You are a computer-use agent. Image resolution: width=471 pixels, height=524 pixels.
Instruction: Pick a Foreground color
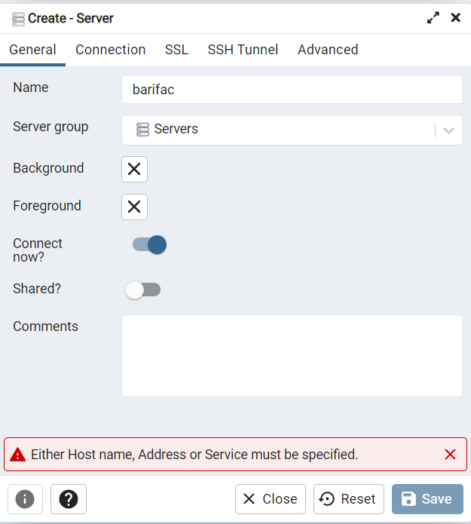(134, 207)
